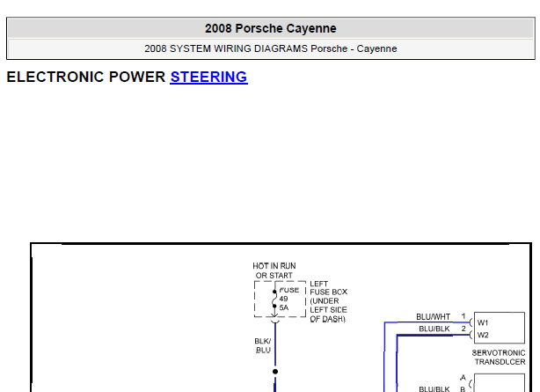Click the 'HOT IN RUN OR START' label
The image size is (540, 392).
274,270
